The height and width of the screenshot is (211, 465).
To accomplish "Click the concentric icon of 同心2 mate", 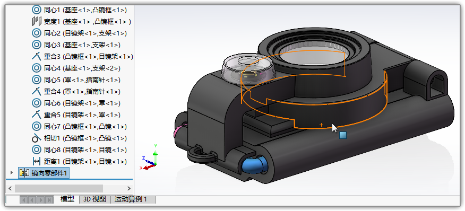I will (x=37, y=33).
